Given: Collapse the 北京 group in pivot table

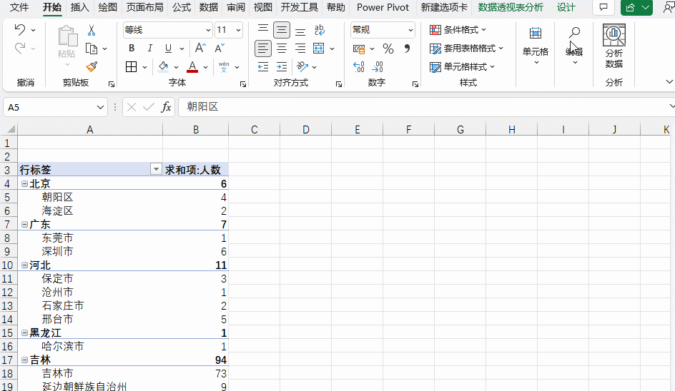Looking at the screenshot, I should point(24,184).
